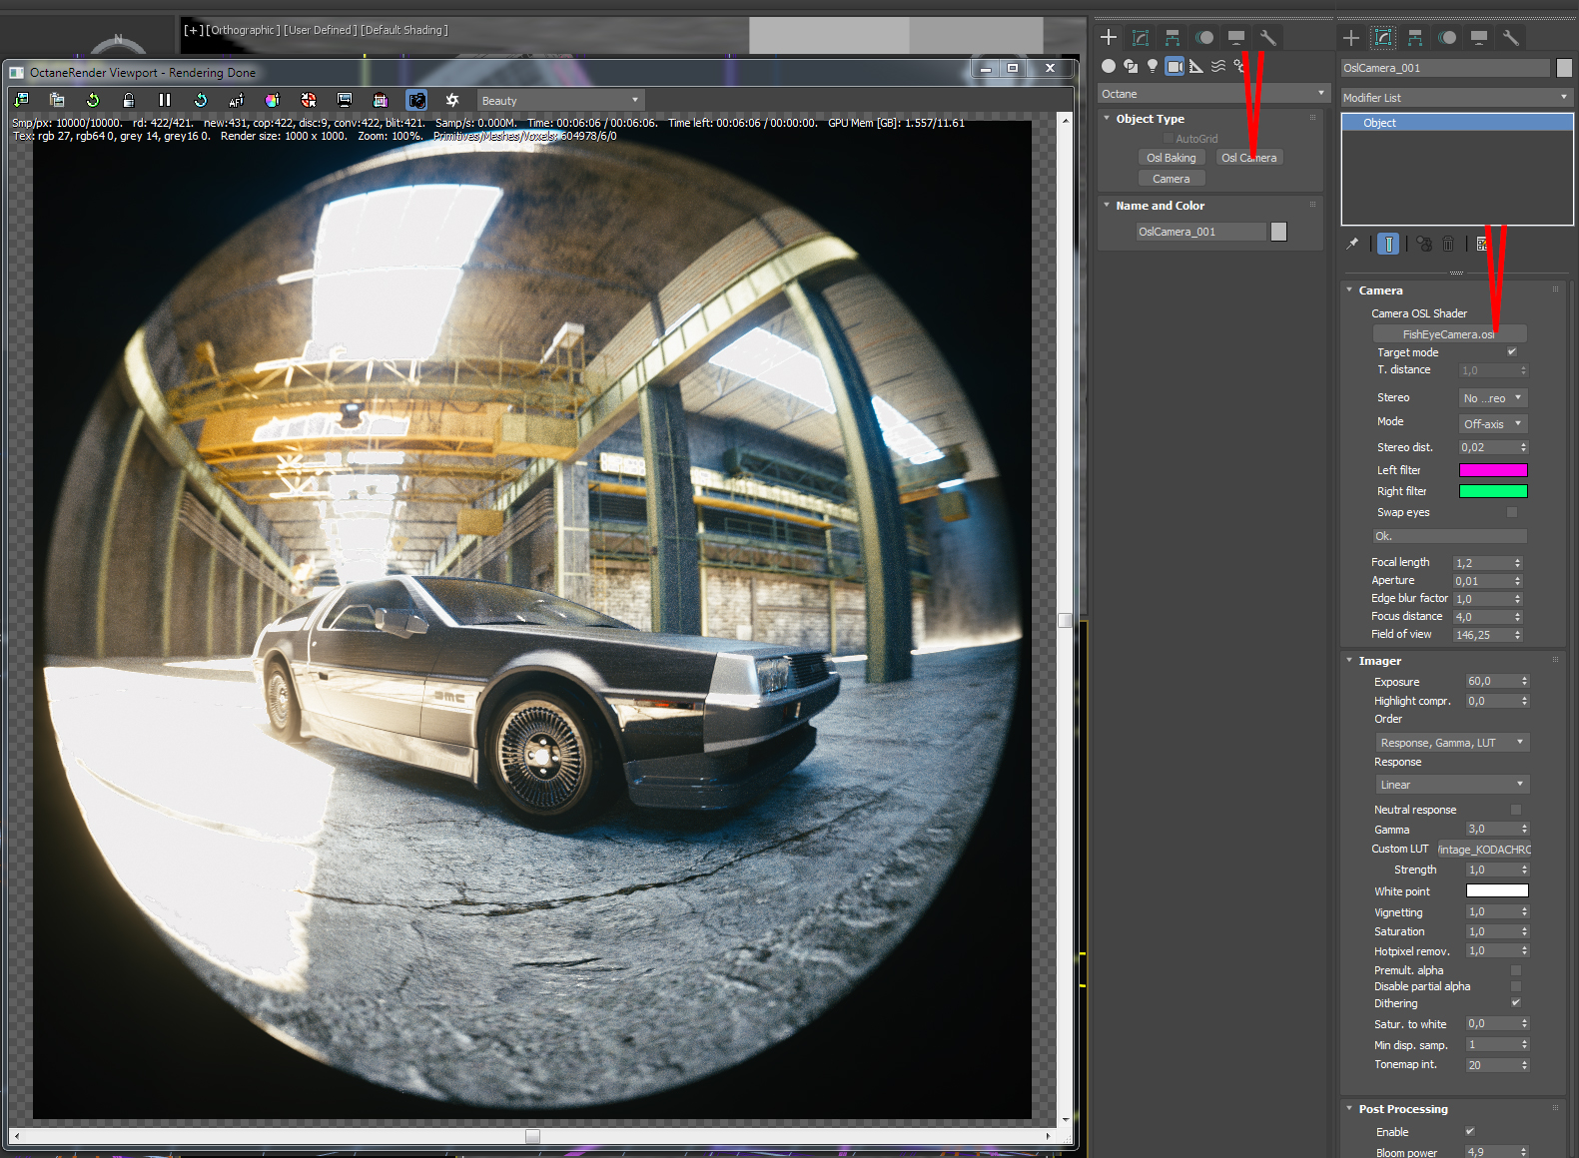This screenshot has height=1158, width=1579.
Task: Click the Osl Baking button
Action: [x=1171, y=158]
